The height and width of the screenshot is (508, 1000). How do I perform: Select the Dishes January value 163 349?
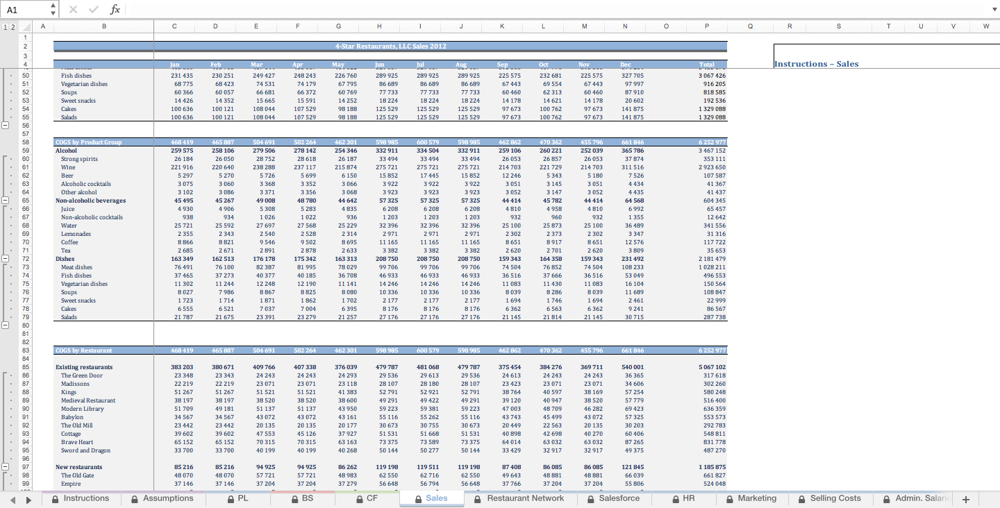[x=182, y=259]
